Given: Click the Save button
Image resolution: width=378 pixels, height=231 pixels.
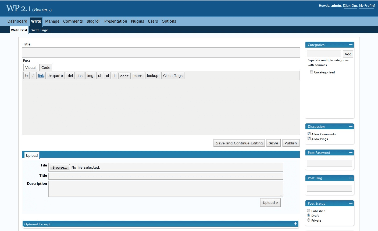Looking at the screenshot, I should click(273, 143).
